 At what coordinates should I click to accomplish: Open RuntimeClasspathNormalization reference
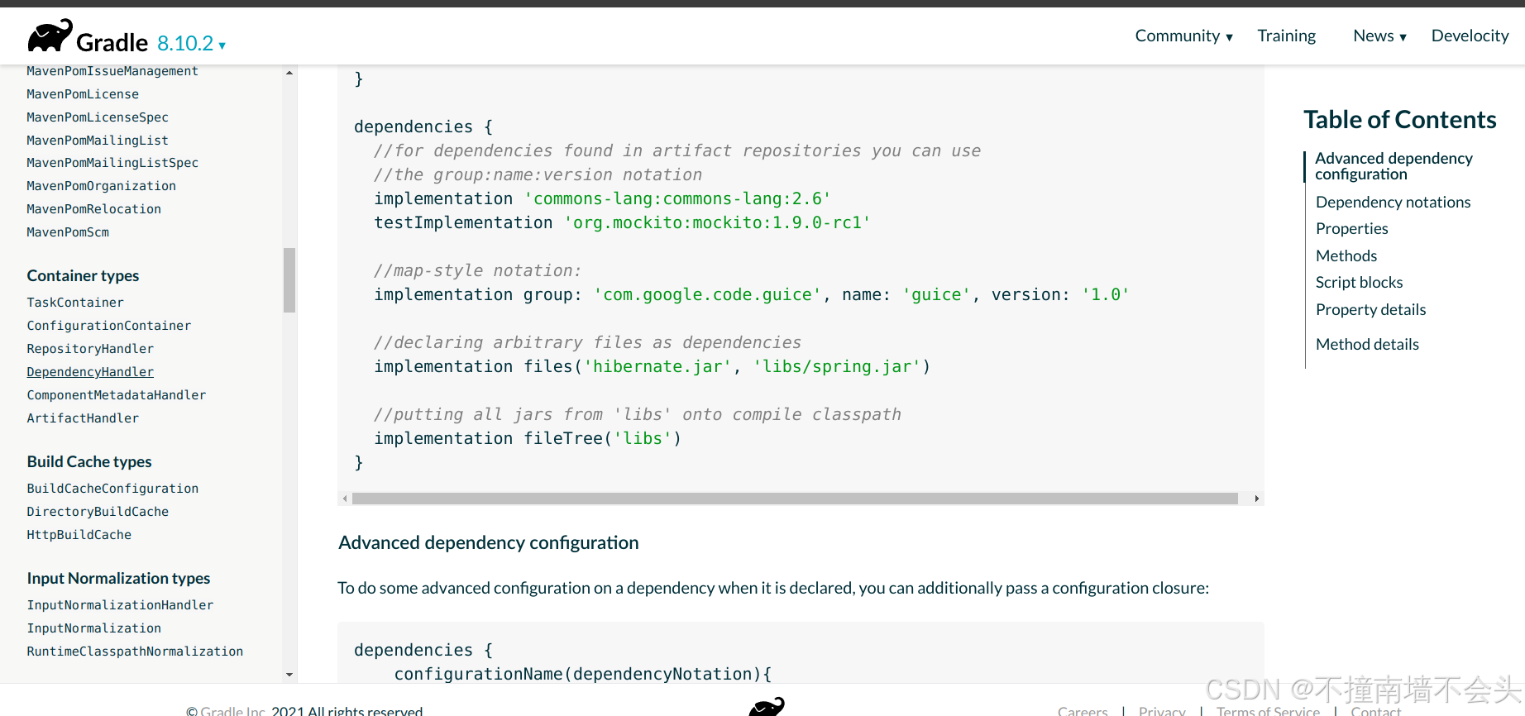(x=135, y=652)
